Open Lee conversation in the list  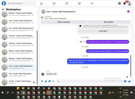coord(18,29)
